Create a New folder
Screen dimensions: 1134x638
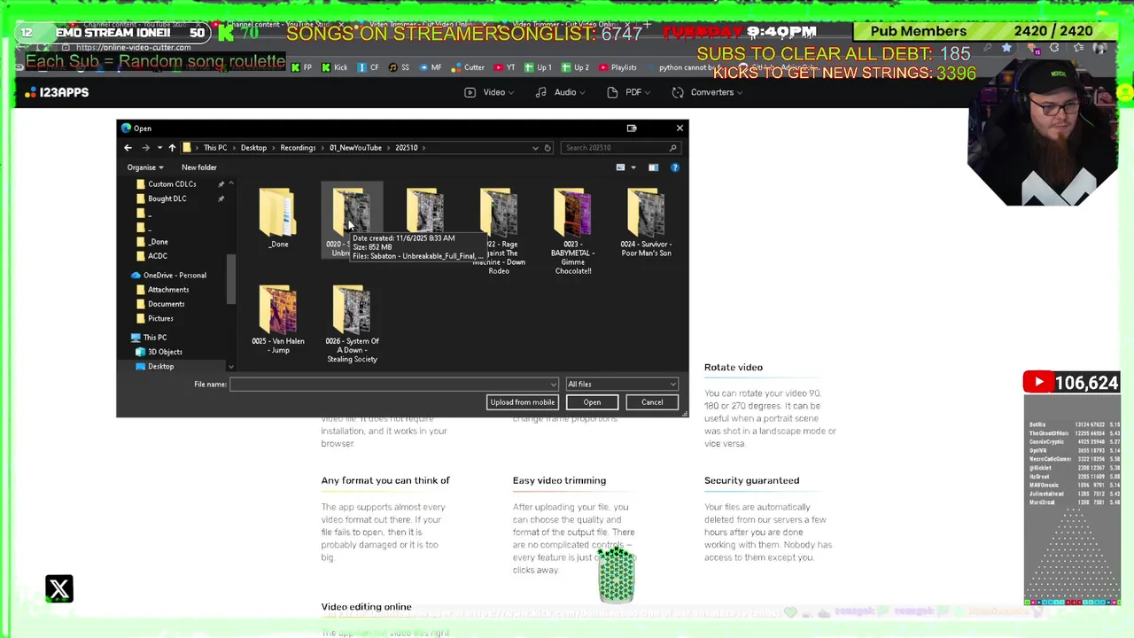[199, 167]
